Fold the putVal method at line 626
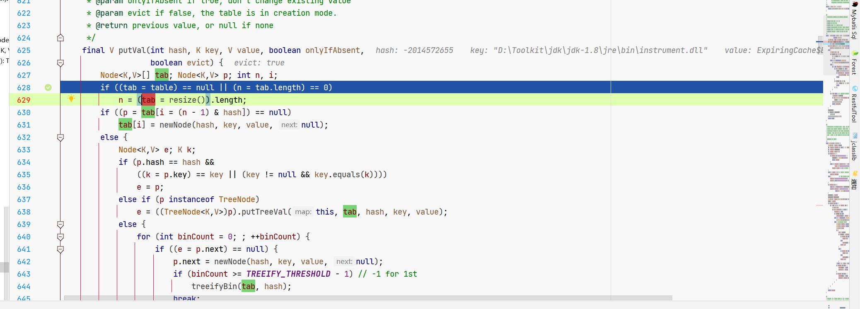The height and width of the screenshot is (309, 860). tap(60, 63)
